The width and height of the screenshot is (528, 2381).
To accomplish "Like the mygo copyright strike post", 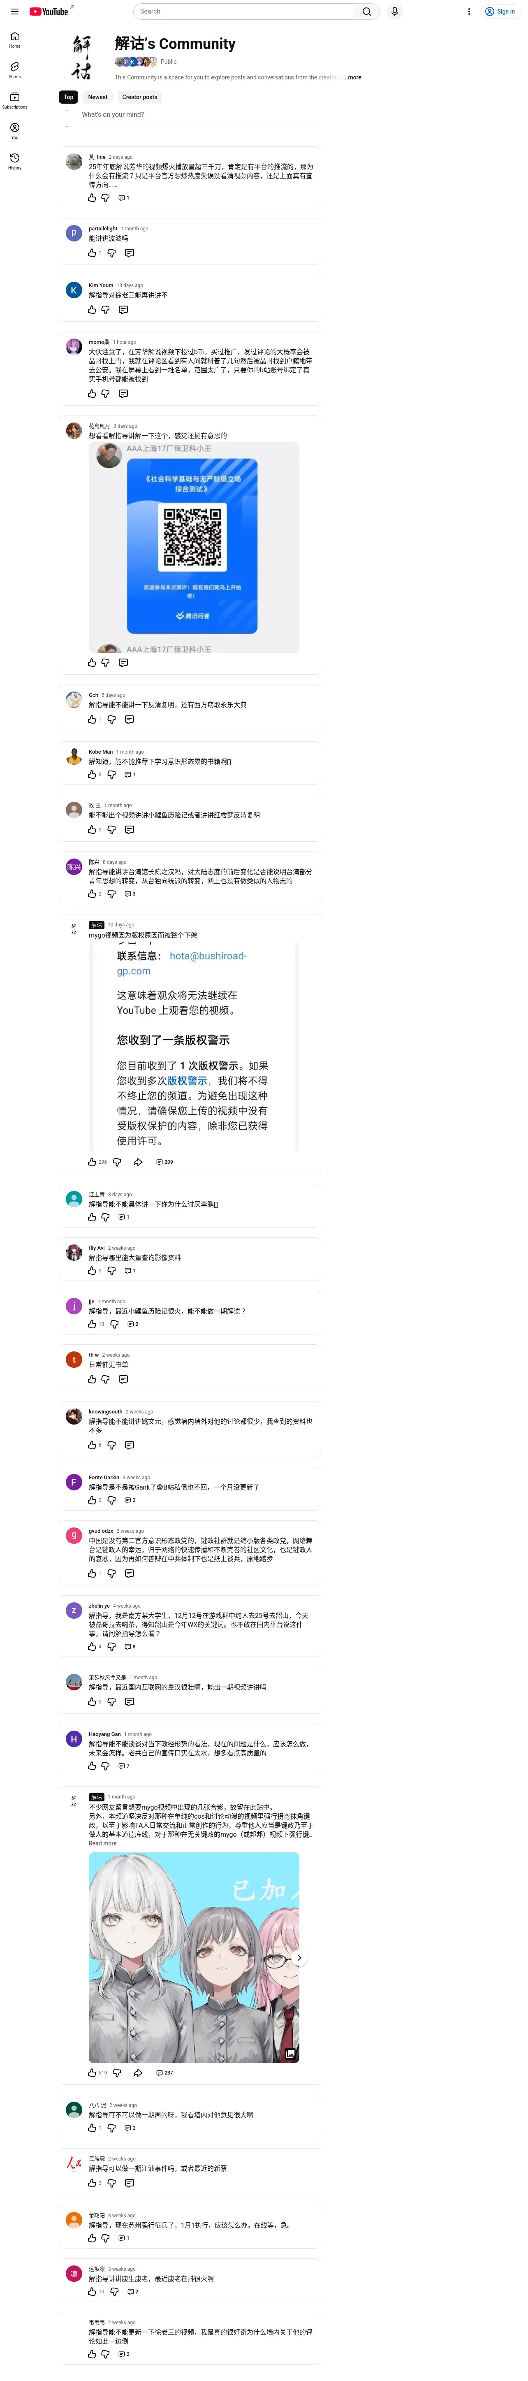I will (x=92, y=1162).
